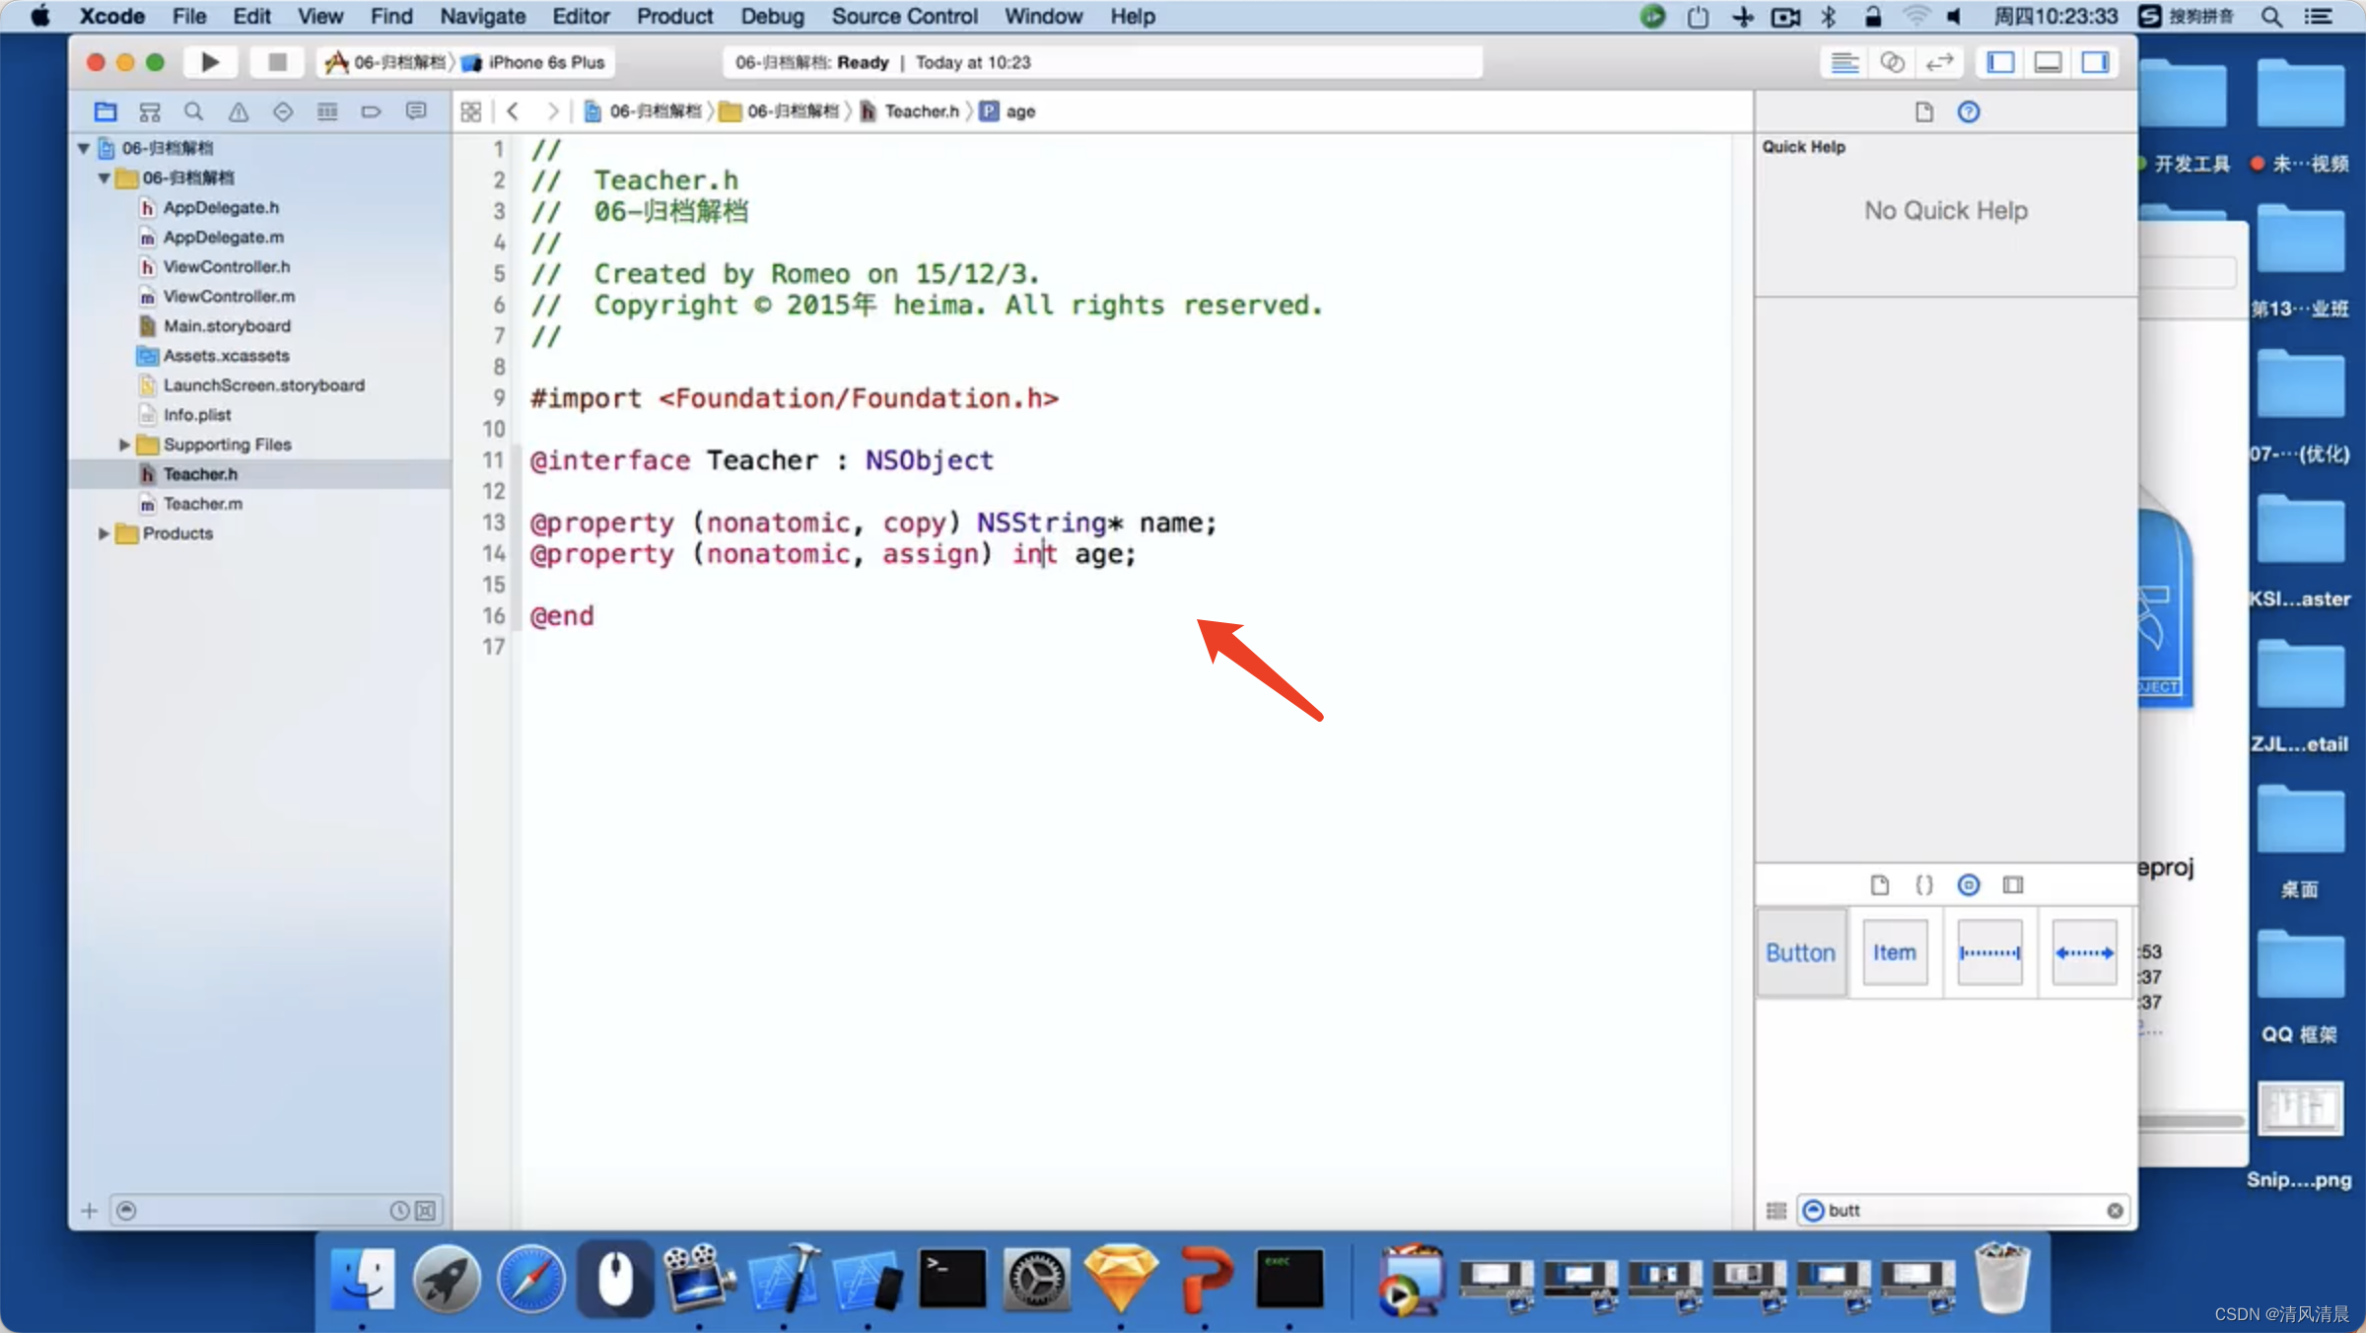Select the flexible space bar item object
The height and width of the screenshot is (1333, 2366).
pos(2084,952)
